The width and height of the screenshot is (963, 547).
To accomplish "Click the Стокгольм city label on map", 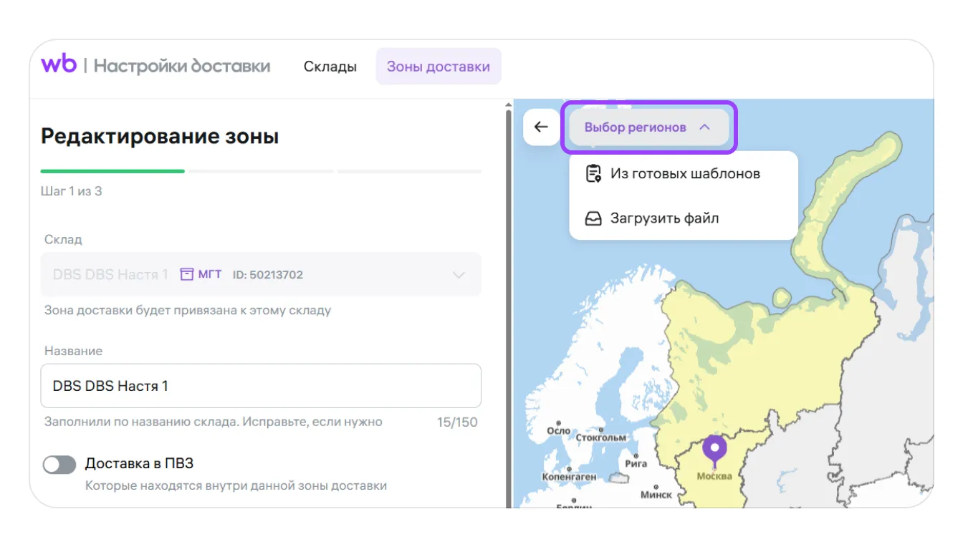I will [x=601, y=437].
